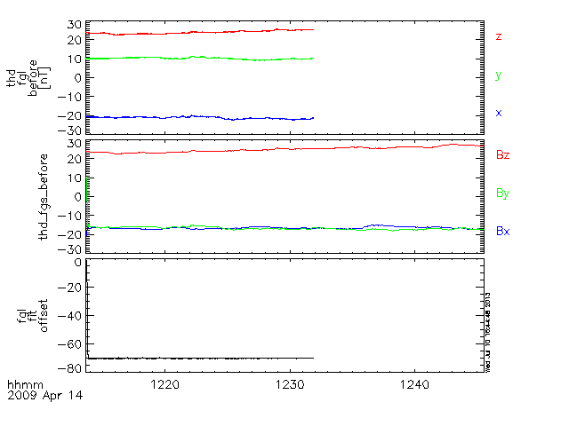Select the 'hhmm' time format label

[25, 384]
